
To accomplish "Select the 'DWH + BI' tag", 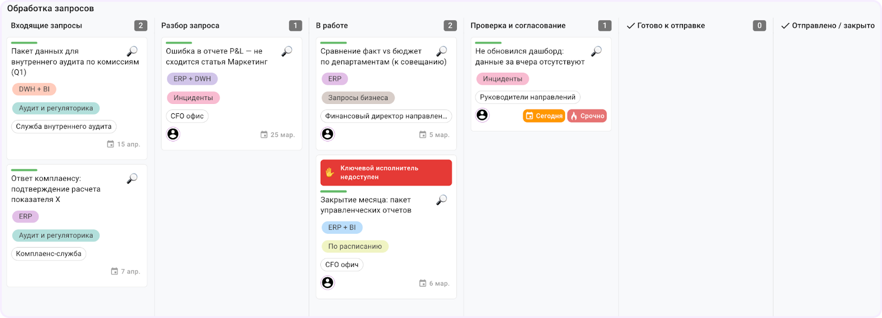I will [x=34, y=89].
